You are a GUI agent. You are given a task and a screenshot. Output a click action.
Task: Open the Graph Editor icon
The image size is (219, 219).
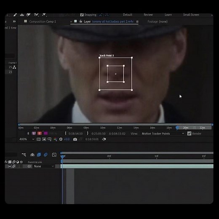pyautogui.click(x=54, y=155)
